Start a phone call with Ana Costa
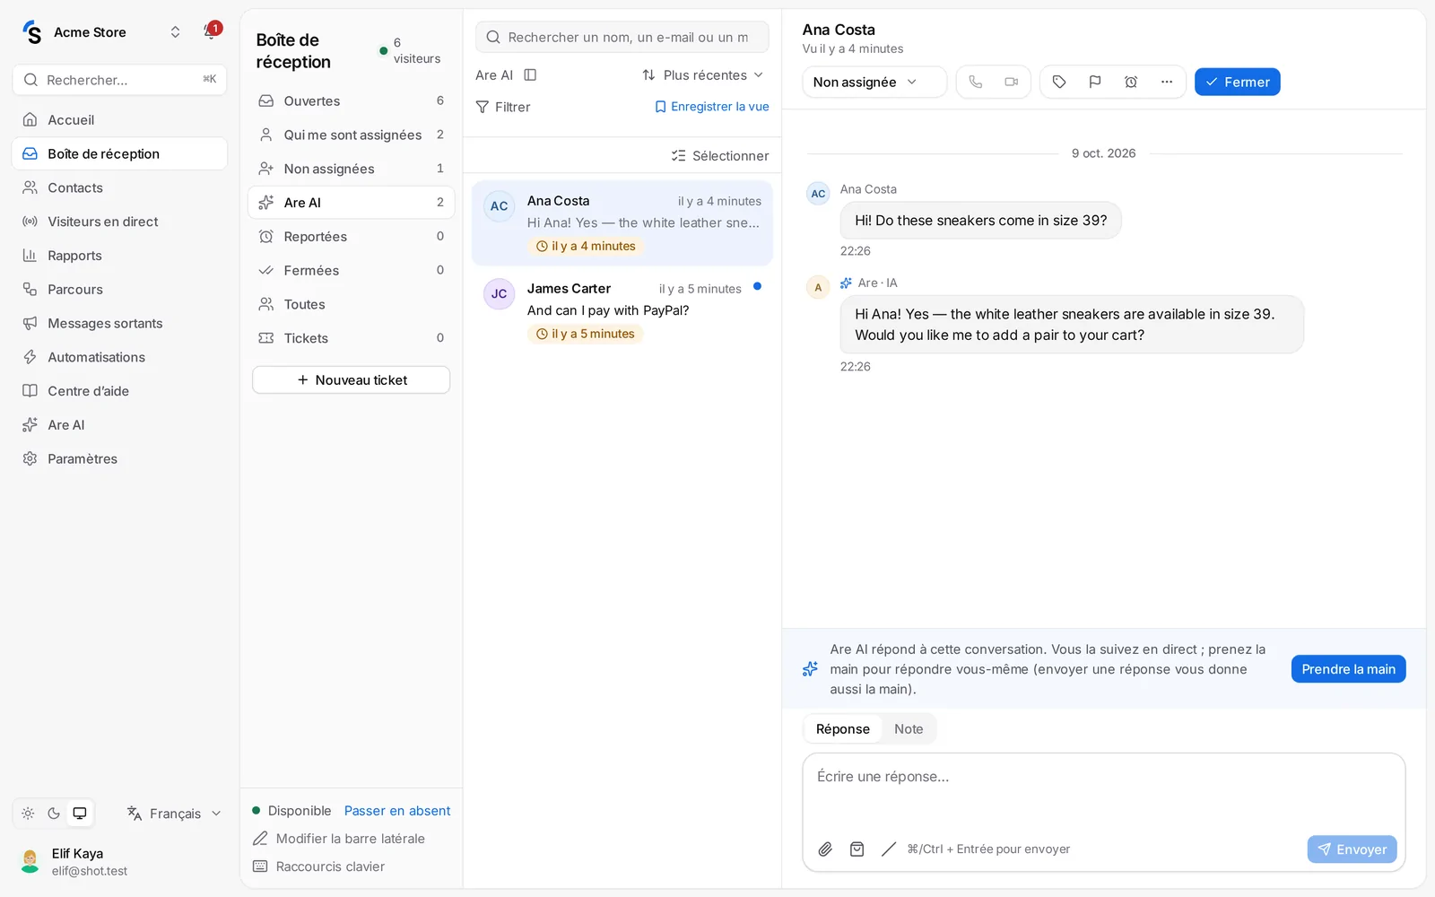 [x=976, y=82]
